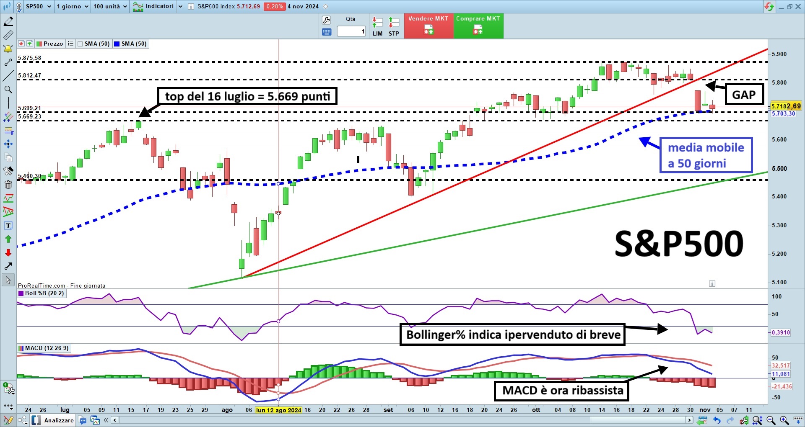
Task: Expand the arrow next to Indicatori
Action: point(180,6)
